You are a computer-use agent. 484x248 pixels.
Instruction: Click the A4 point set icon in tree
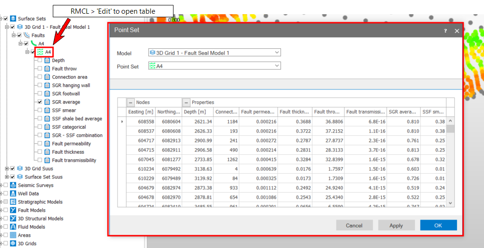[40, 52]
